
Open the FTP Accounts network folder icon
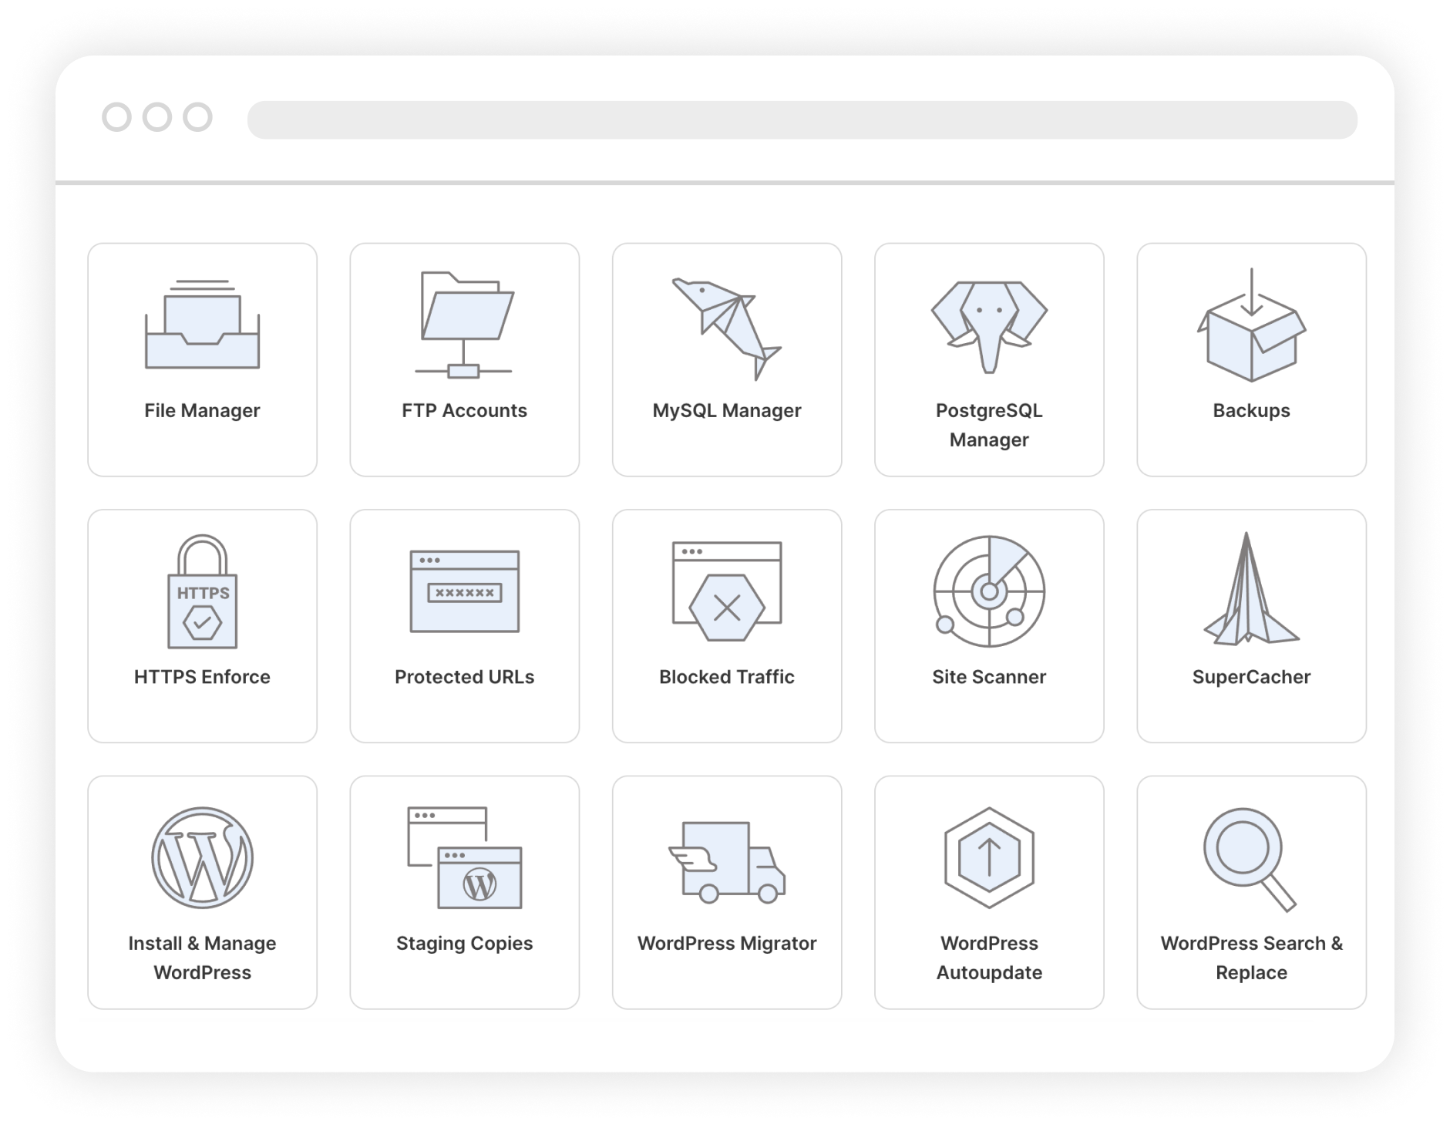(464, 325)
